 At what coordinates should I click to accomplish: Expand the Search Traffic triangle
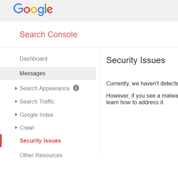(16, 101)
